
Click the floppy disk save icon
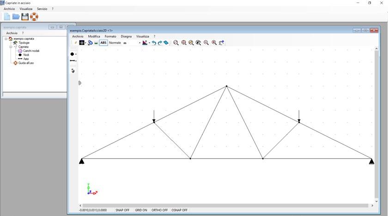point(25,17)
